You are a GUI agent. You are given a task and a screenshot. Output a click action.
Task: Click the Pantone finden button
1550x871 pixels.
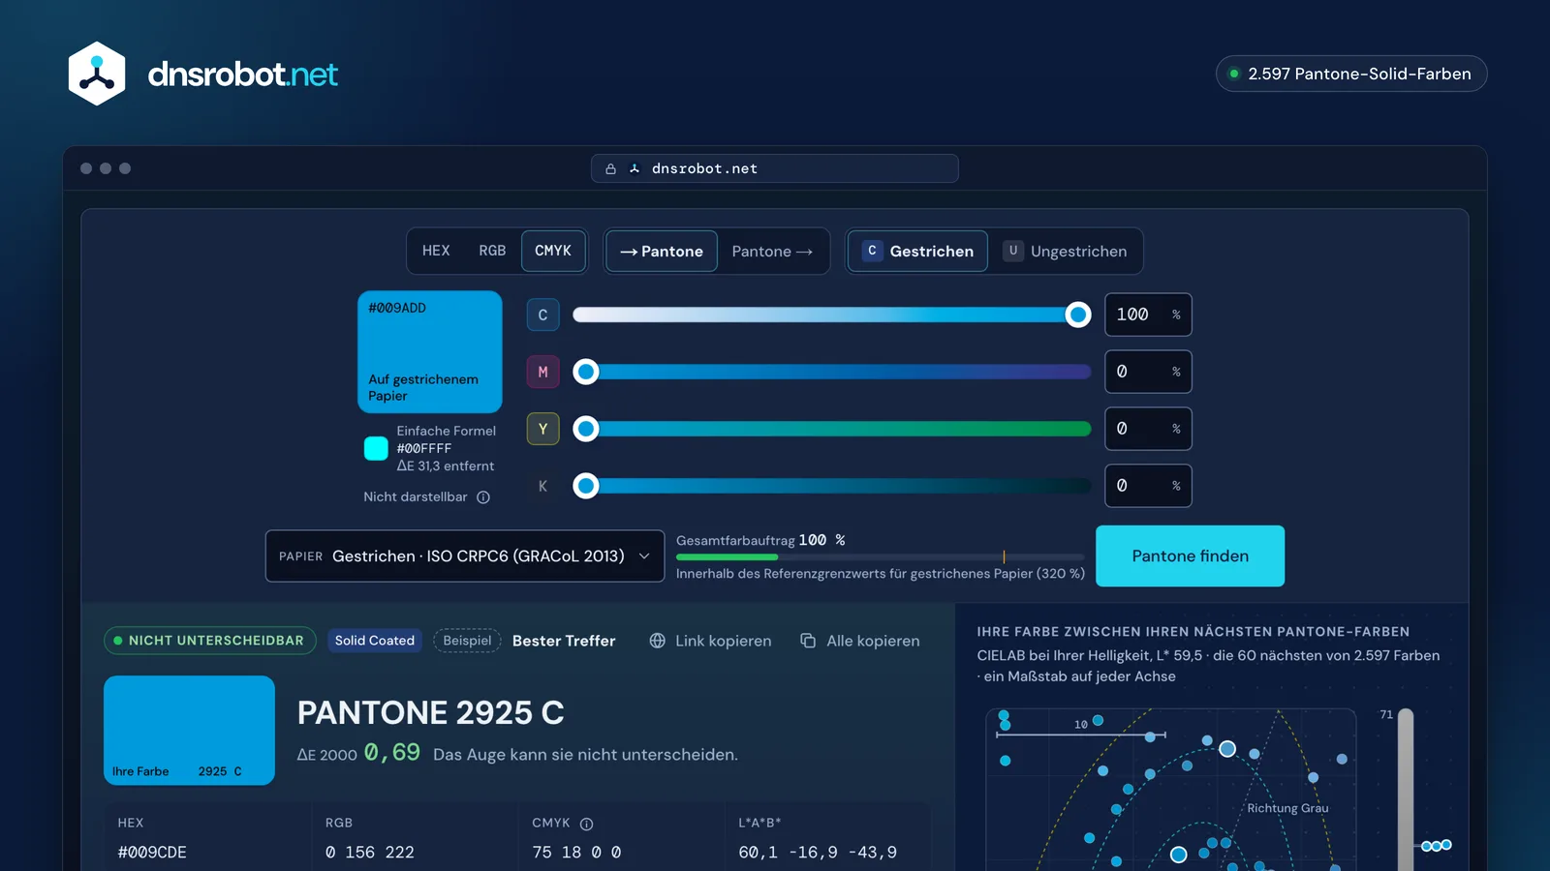pos(1190,556)
